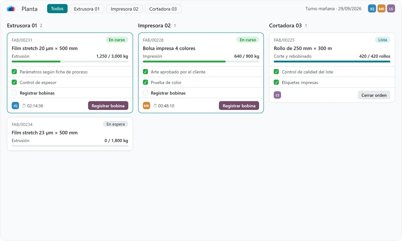The image size is (402, 241).
Task: Open order title Rollo de 250 mm × 300 m
Action: pyautogui.click(x=303, y=48)
